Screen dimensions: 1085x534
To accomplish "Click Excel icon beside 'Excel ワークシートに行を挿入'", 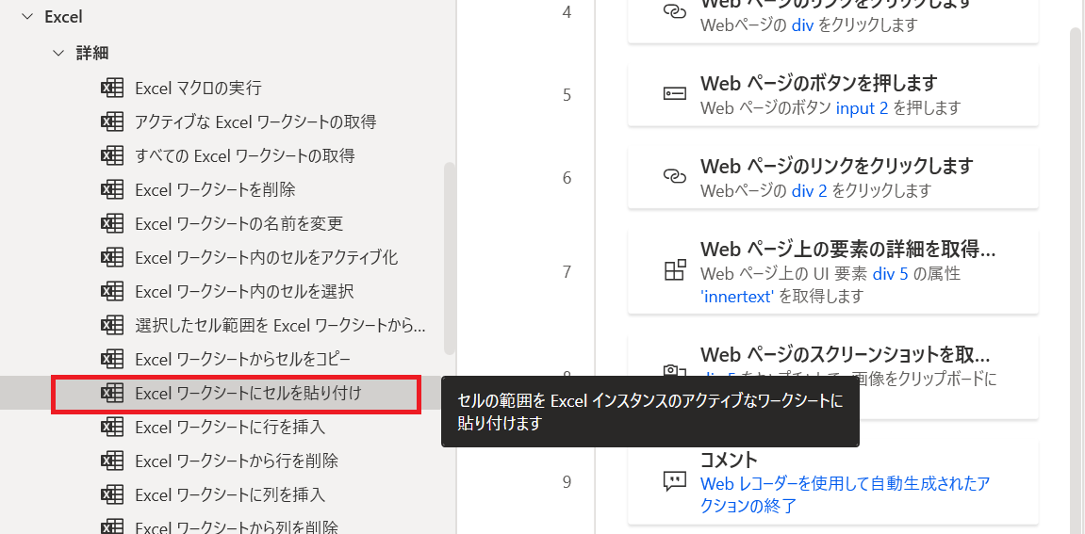I will point(112,427).
